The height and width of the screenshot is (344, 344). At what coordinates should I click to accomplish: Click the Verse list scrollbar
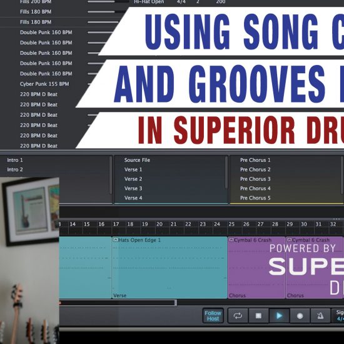[226, 173]
